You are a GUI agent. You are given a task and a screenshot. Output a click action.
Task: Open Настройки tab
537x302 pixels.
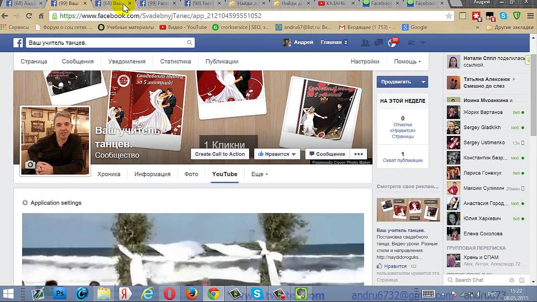click(365, 61)
